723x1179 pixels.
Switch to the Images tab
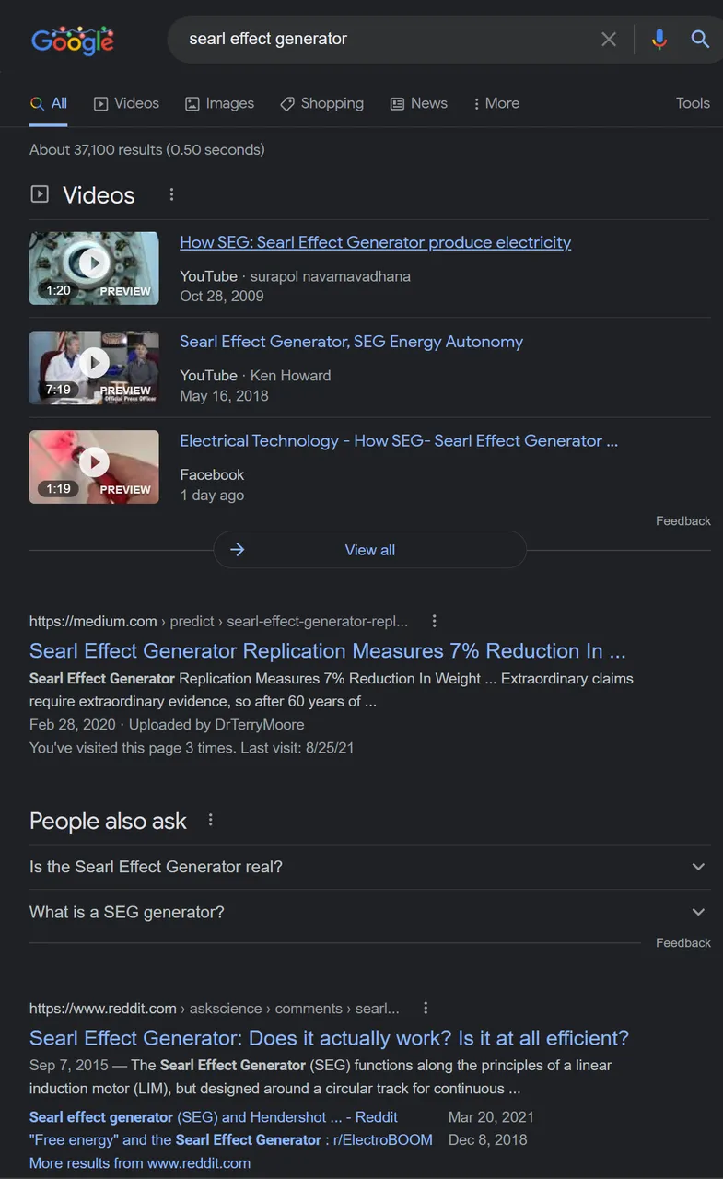219,103
